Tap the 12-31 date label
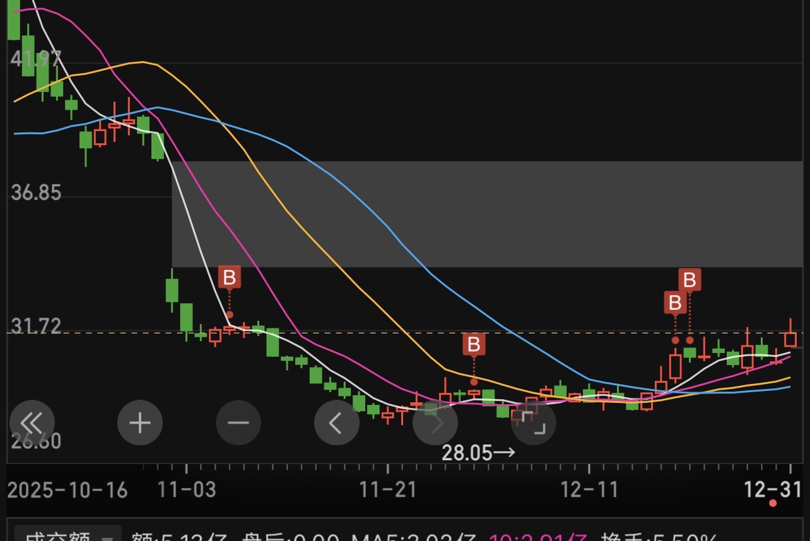Viewport: 810px width, 541px height. pos(772,489)
